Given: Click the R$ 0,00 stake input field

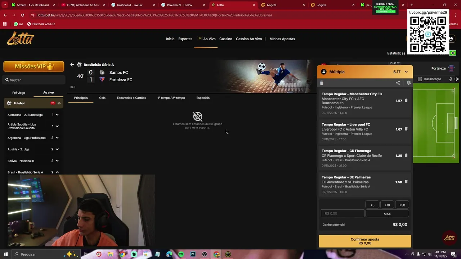Looking at the screenshot, I should tap(343, 214).
